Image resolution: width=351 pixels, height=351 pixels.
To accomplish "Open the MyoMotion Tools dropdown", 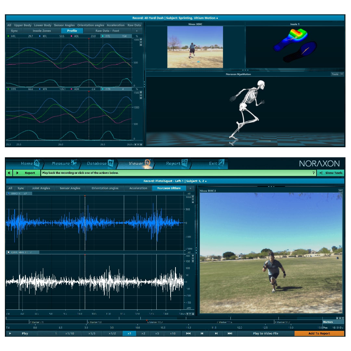I will (335, 74).
